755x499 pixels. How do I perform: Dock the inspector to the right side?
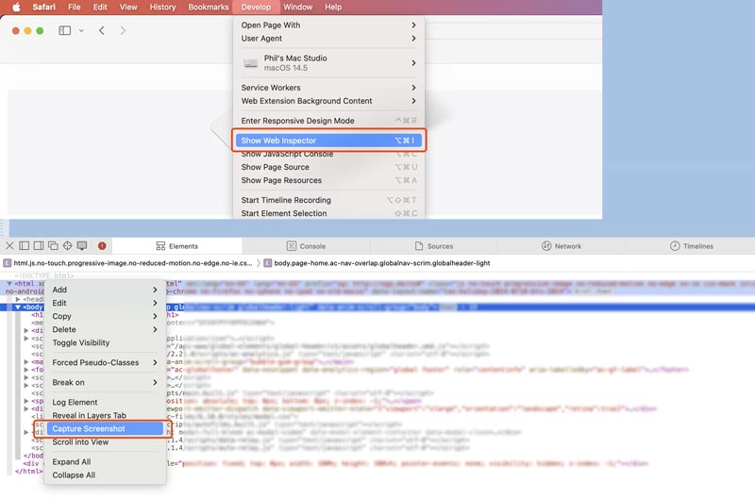point(39,246)
